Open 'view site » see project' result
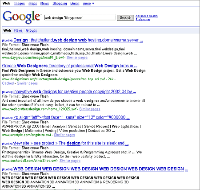Image resolution: width=200 pixels, height=190 pixels. (71, 143)
